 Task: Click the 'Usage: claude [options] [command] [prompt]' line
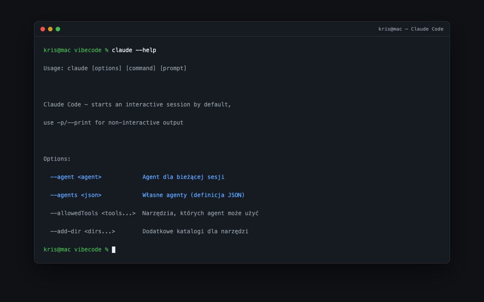click(115, 68)
